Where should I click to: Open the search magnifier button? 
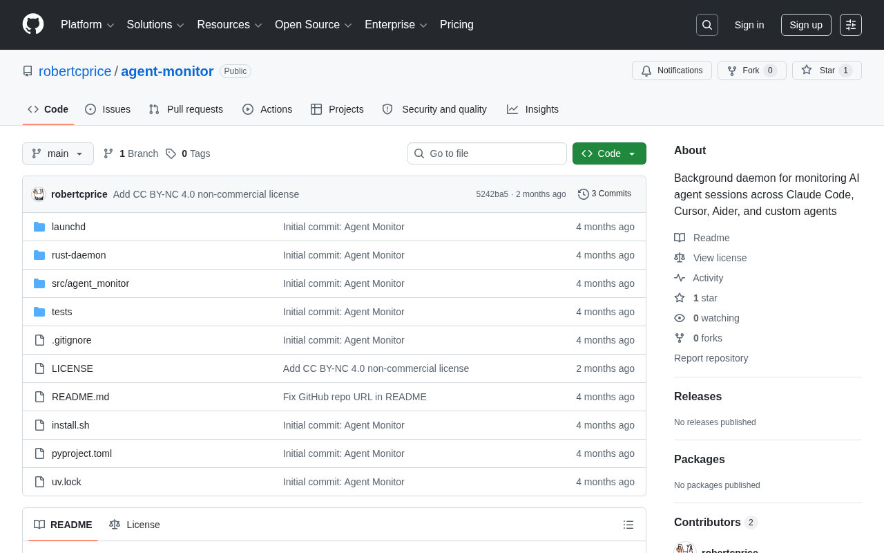[x=707, y=25]
